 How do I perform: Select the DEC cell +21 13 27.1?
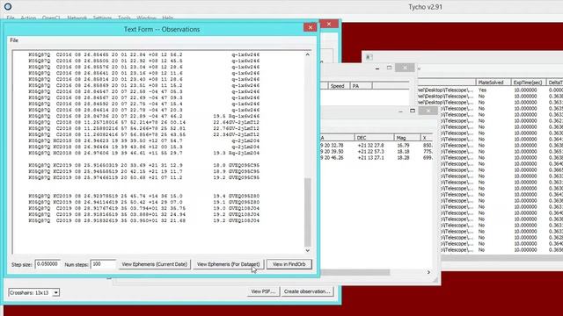click(x=371, y=158)
